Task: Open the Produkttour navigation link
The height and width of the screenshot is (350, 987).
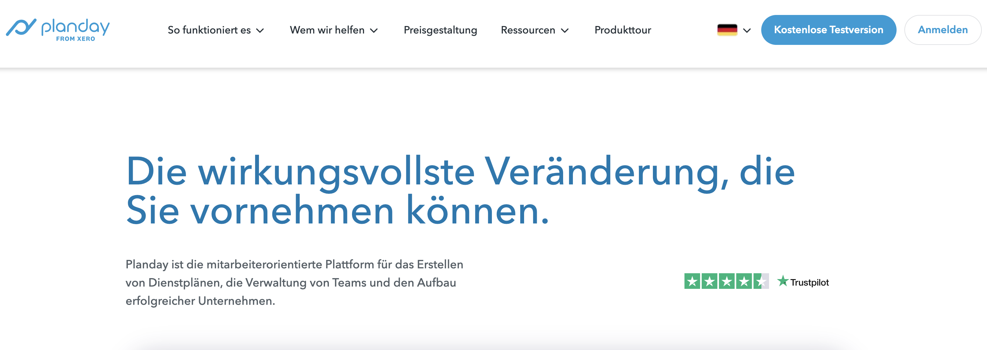Action: point(623,30)
